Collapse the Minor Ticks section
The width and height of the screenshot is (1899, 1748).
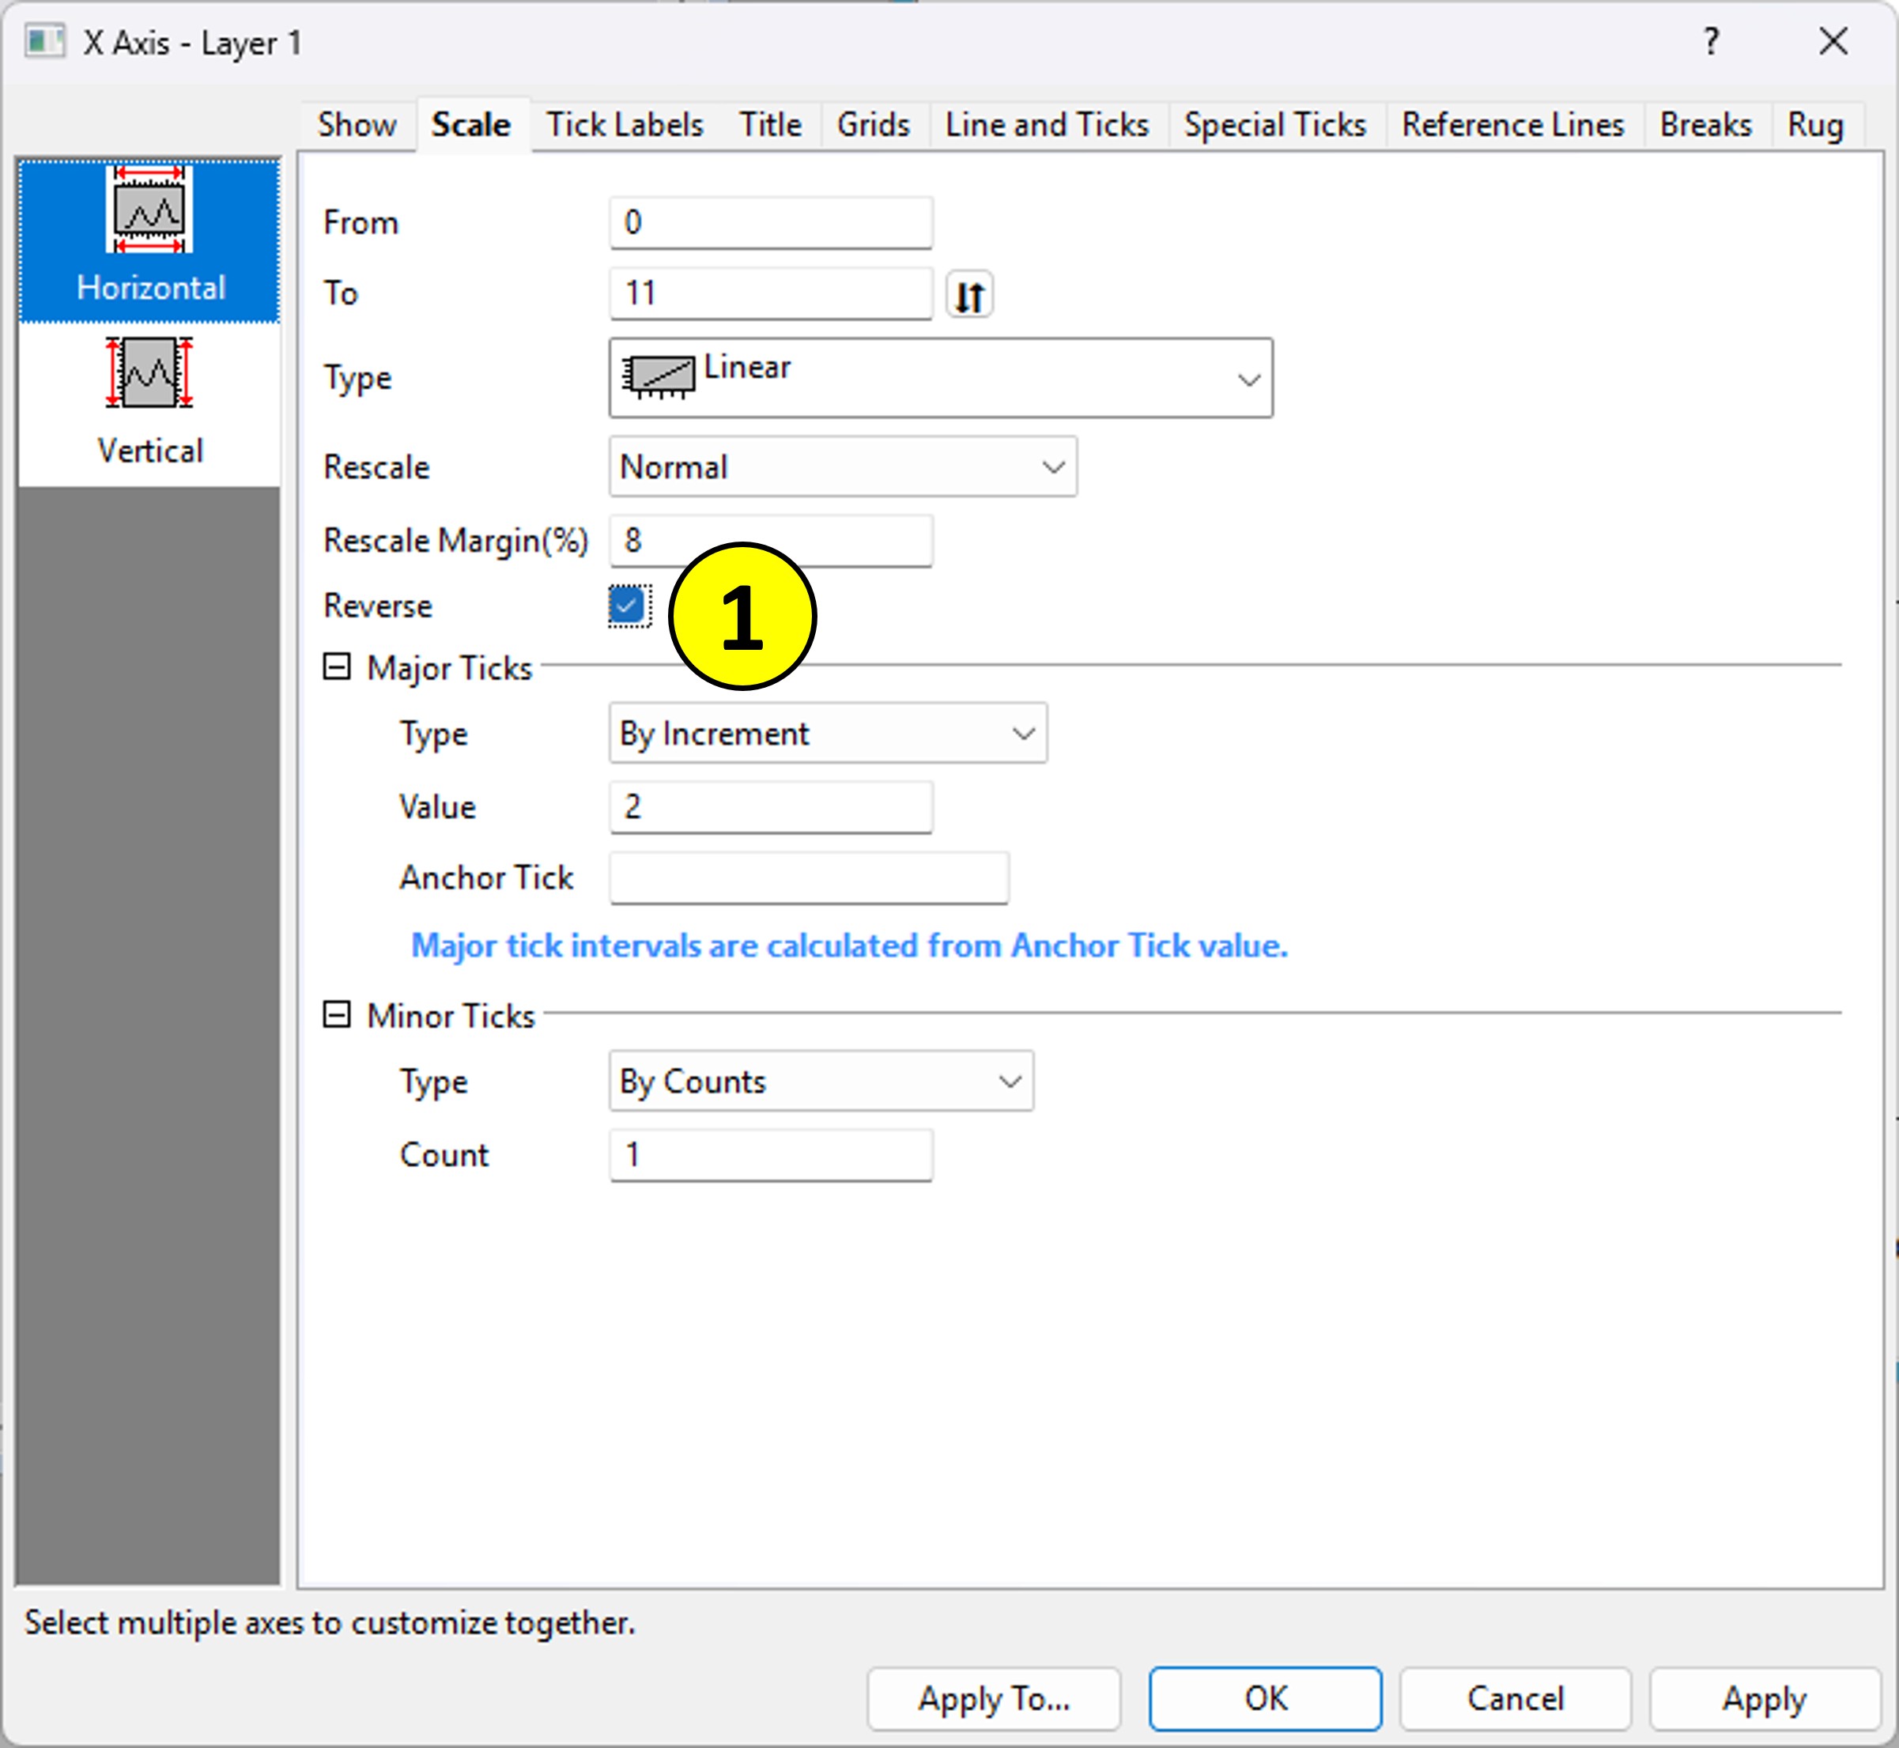click(337, 1014)
